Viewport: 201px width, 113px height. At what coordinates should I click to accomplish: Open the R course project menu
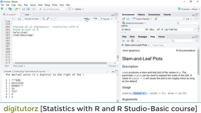[x=189, y=9]
